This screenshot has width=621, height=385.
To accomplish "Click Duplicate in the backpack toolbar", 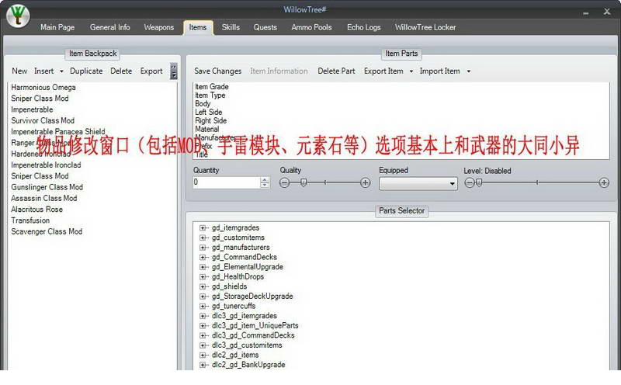I will pos(86,71).
